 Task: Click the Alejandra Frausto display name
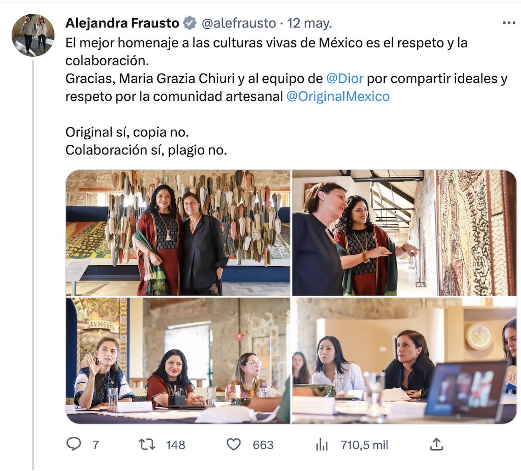point(122,23)
